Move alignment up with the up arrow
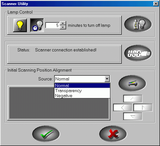Viewport: 160px width, 146px height. (x=133, y=99)
